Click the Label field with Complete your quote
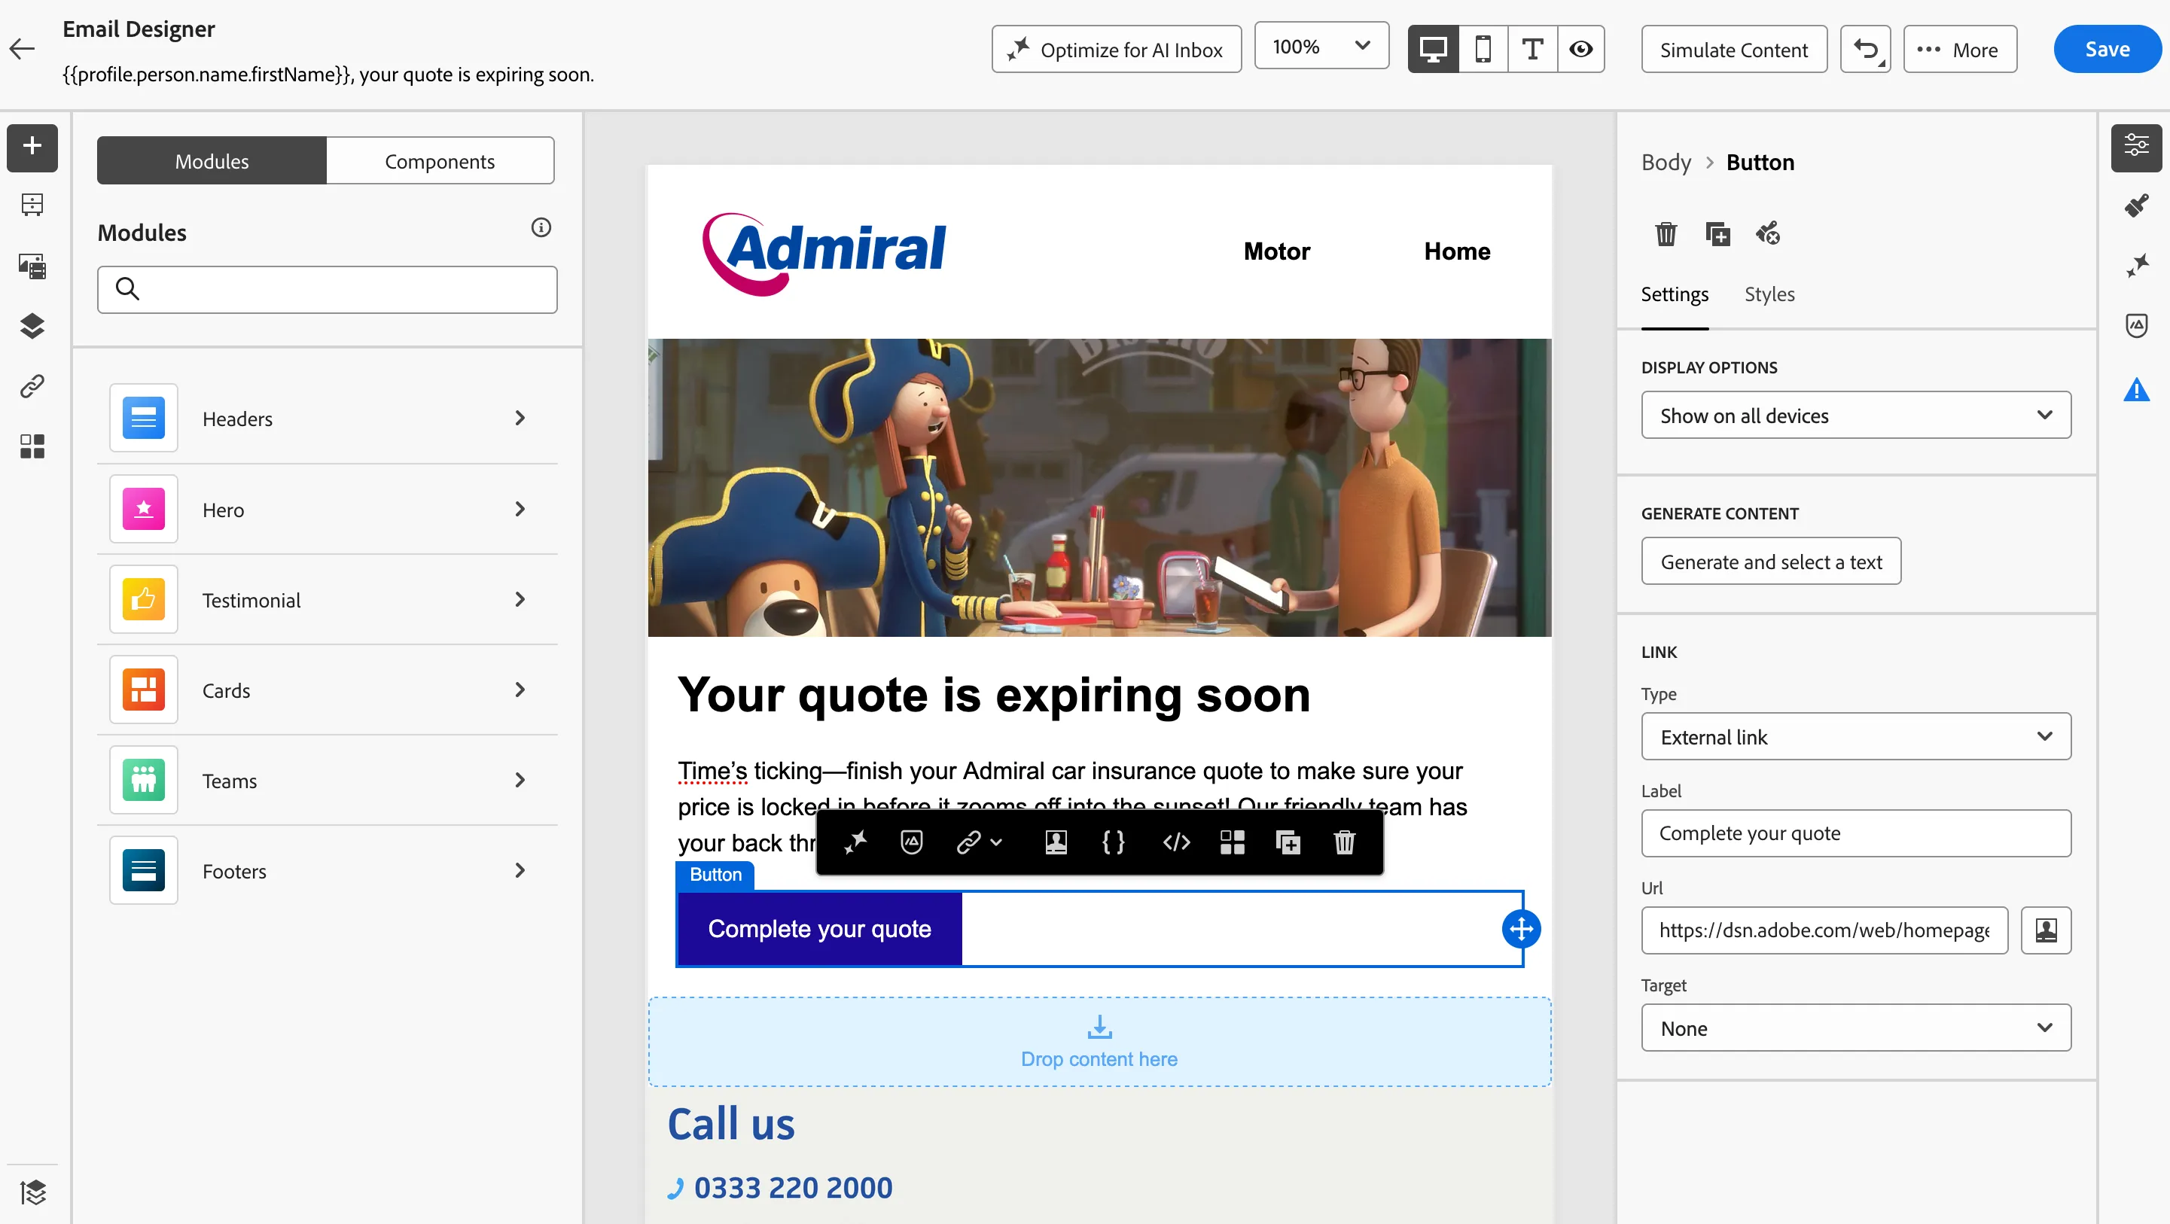Image resolution: width=2170 pixels, height=1224 pixels. pos(1856,833)
